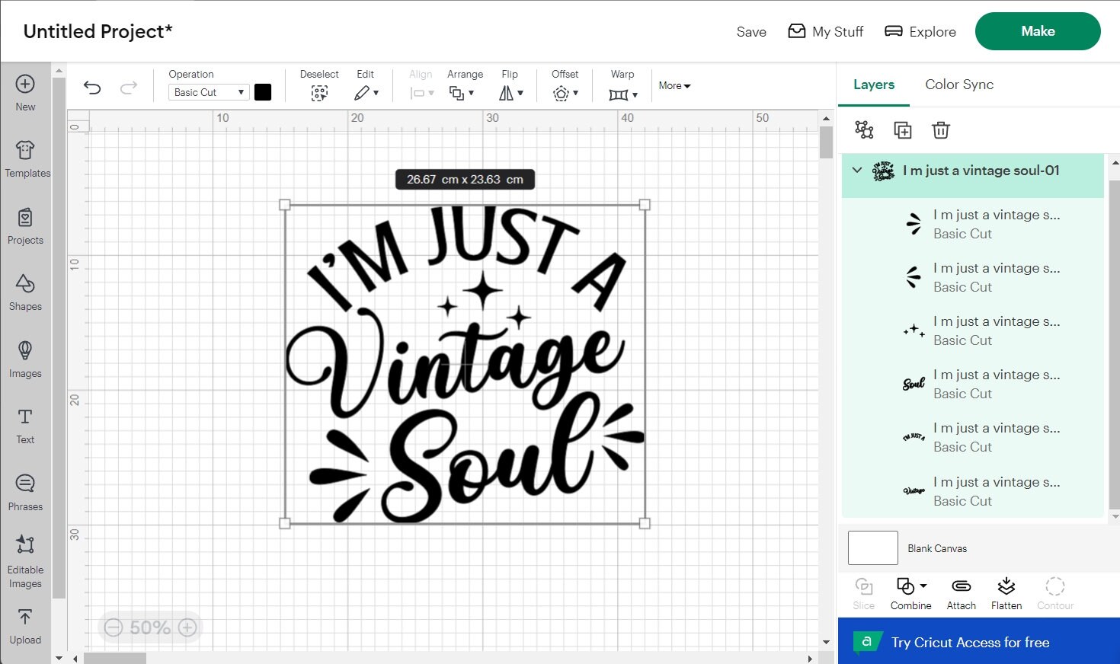Screen dimensions: 1120x664
Task: Collapse the vintage soul-01 layer group
Action: click(x=856, y=170)
